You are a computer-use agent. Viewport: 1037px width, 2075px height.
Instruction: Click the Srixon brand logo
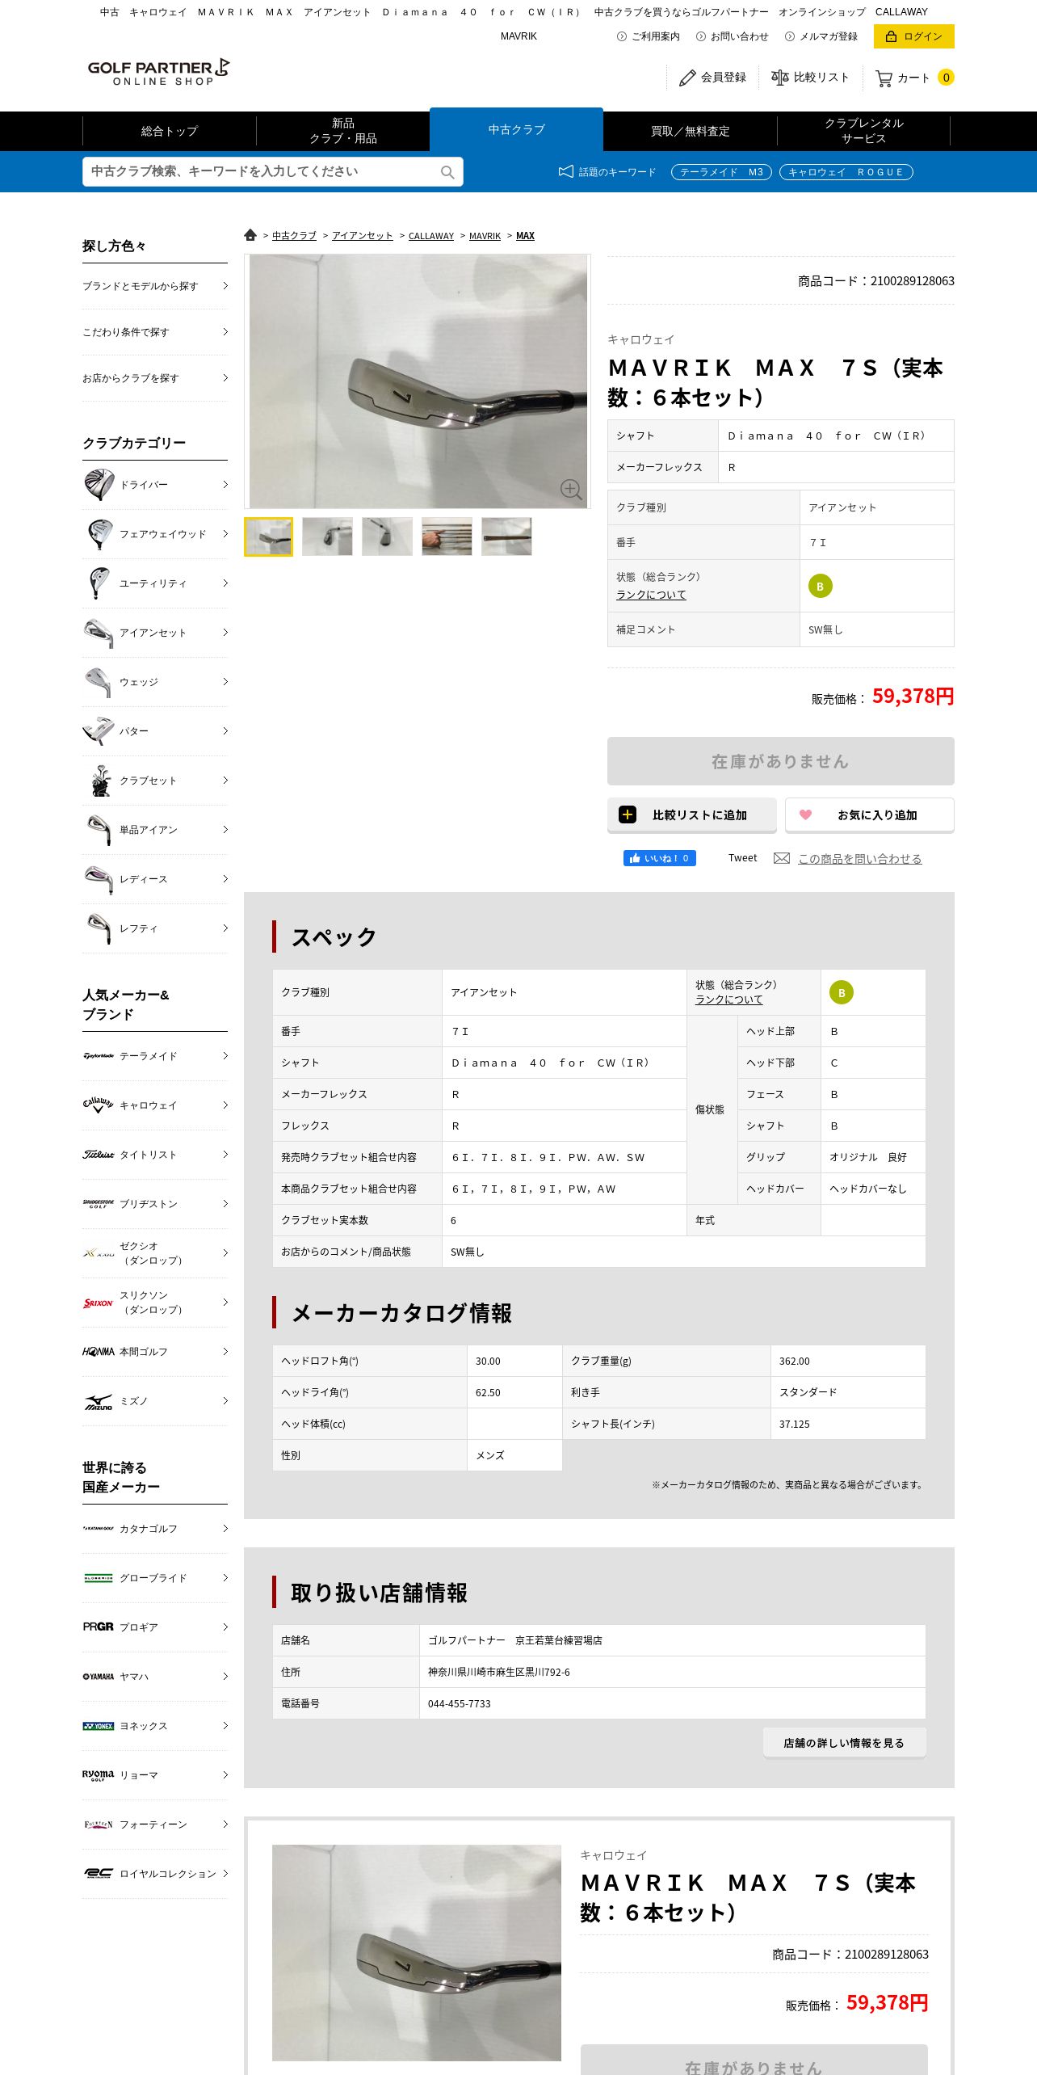pos(99,1303)
